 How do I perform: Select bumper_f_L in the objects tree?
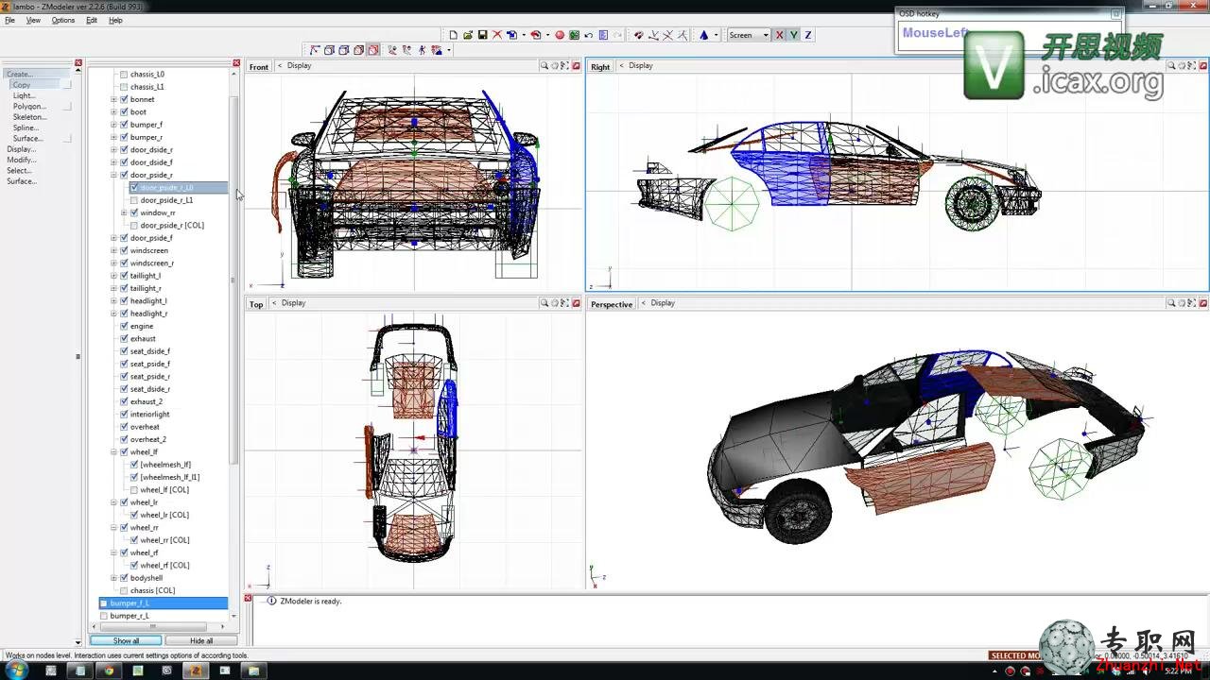pyautogui.click(x=163, y=603)
